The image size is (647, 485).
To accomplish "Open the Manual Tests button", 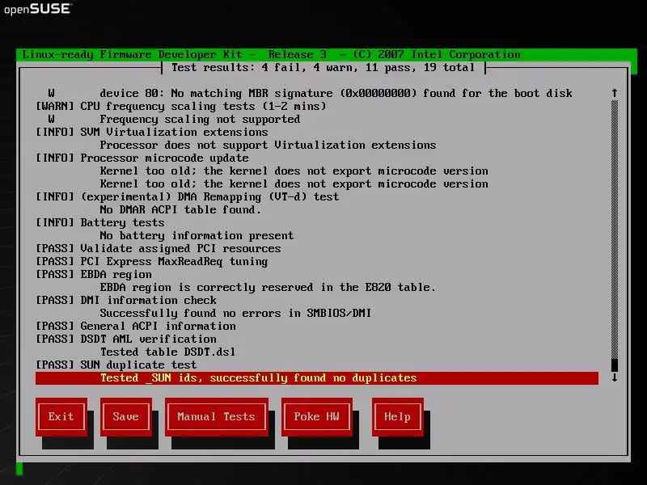I will 216,416.
